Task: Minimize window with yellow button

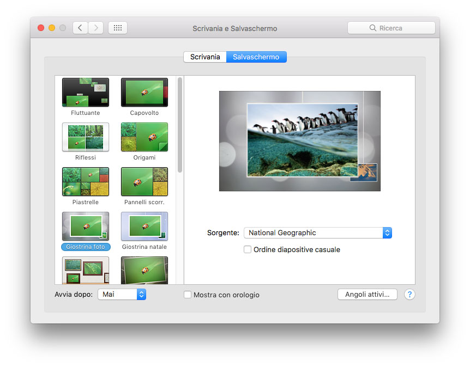Action: (52, 28)
